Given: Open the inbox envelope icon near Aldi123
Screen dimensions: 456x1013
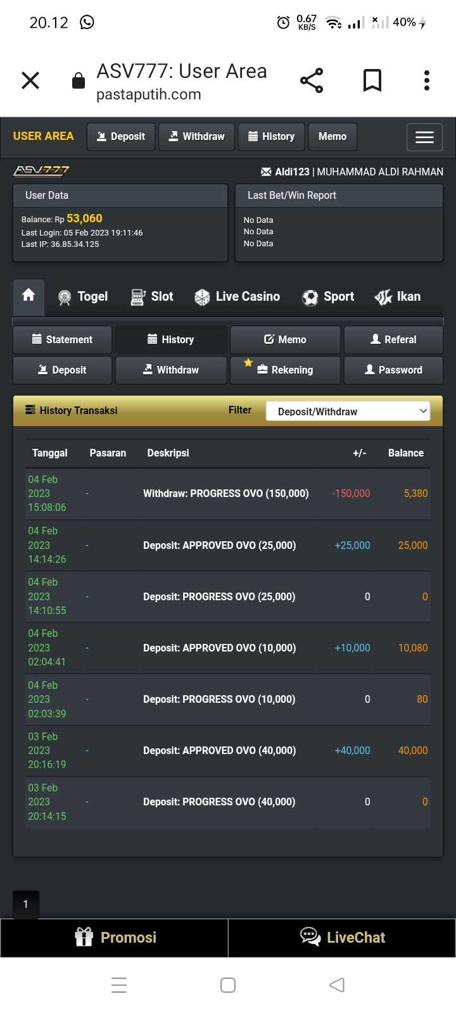Looking at the screenshot, I should 266,172.
